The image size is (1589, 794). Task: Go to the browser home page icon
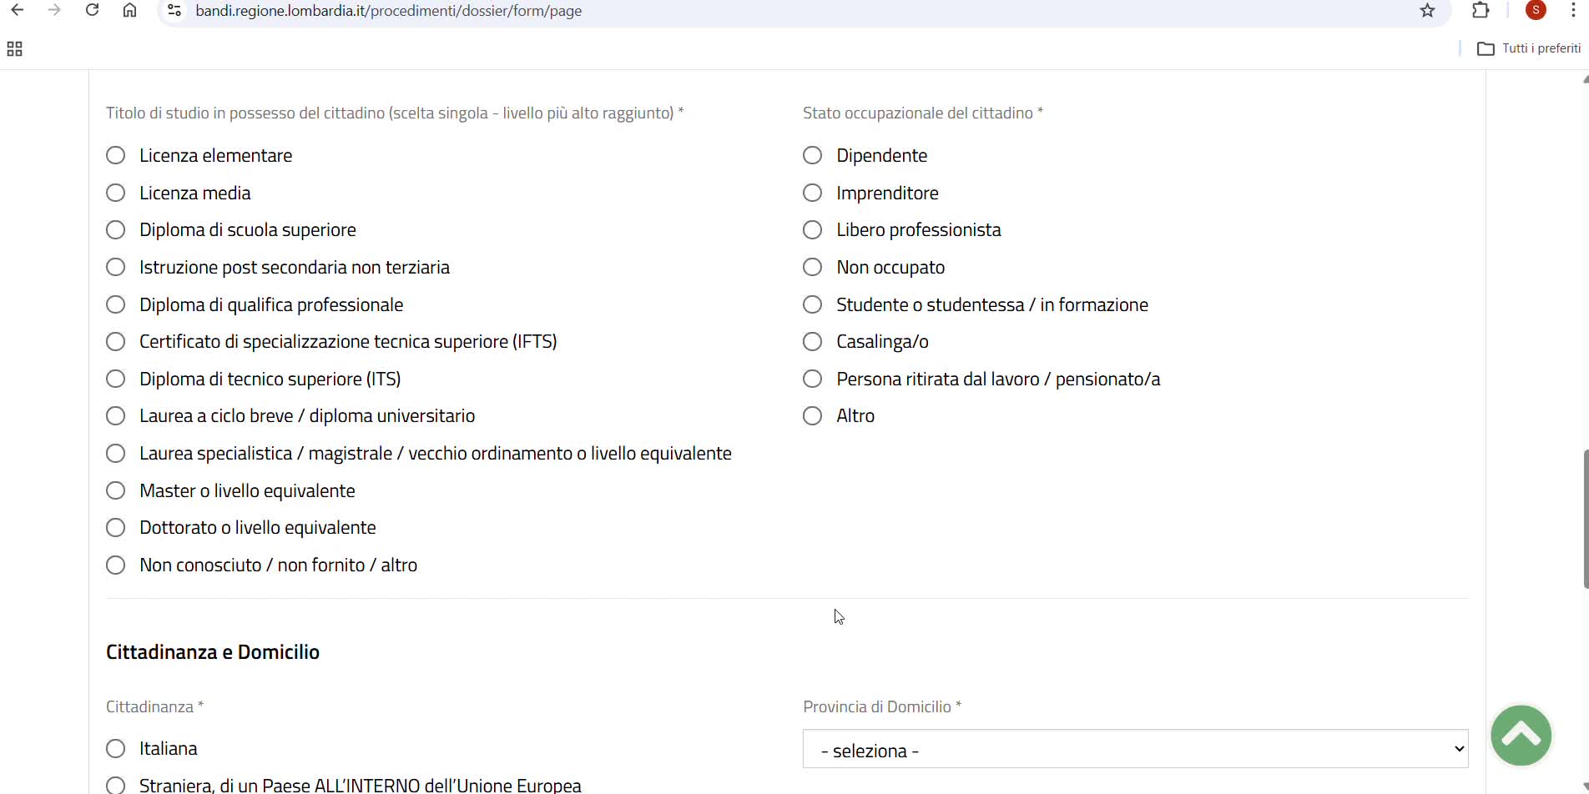click(x=130, y=11)
